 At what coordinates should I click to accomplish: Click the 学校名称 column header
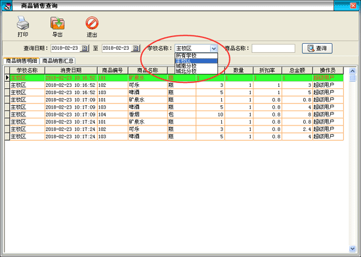pyautogui.click(x=27, y=70)
